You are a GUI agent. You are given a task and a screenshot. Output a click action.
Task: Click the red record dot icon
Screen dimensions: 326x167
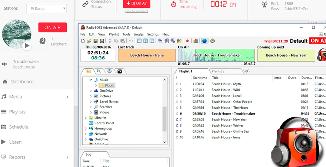pyautogui.click(x=187, y=41)
